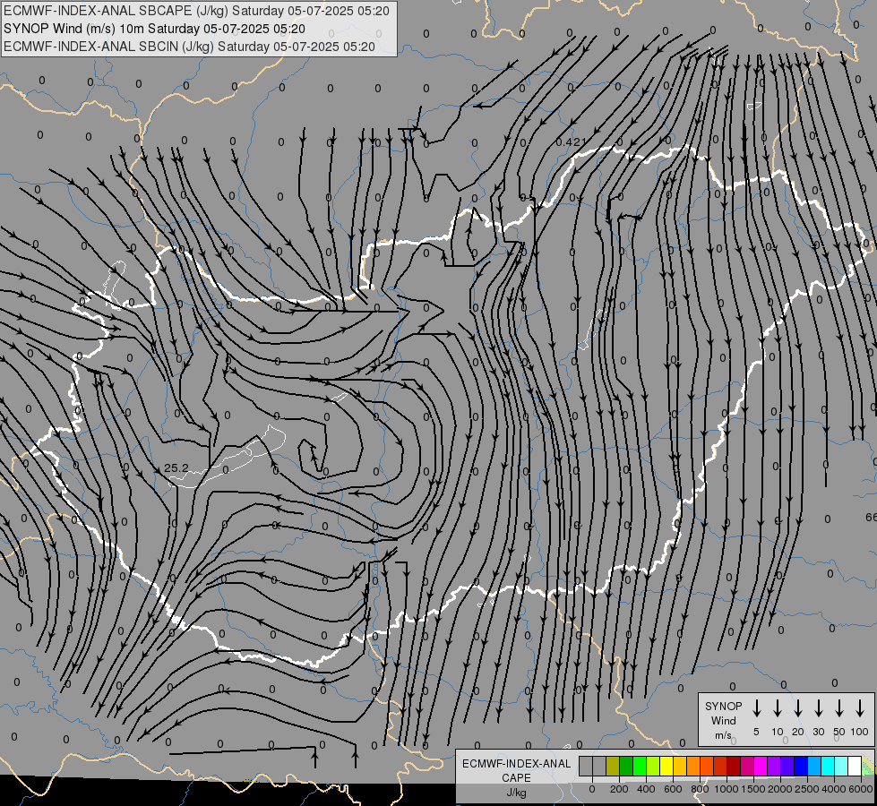Click the ECMWF-INDEX-ANAL CAPE legend label
This screenshot has width=877, height=806.
516,770
